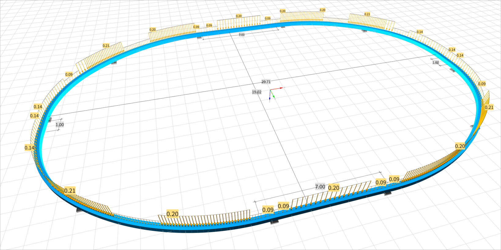The image size is (501, 250).
Task: Pick the 0.21 load label at right edge
Action: point(489,107)
